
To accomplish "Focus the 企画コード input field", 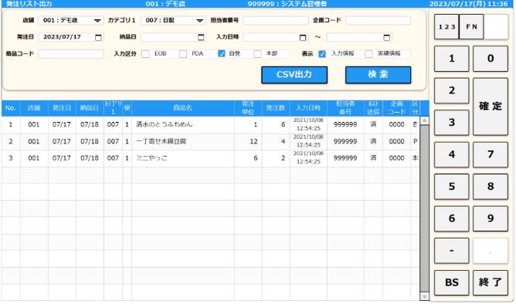I will click(378, 20).
